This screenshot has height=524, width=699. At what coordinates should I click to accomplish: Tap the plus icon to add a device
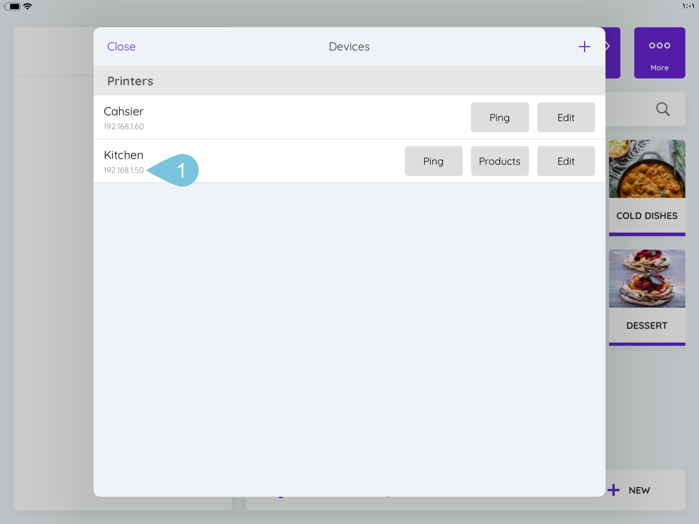click(584, 47)
